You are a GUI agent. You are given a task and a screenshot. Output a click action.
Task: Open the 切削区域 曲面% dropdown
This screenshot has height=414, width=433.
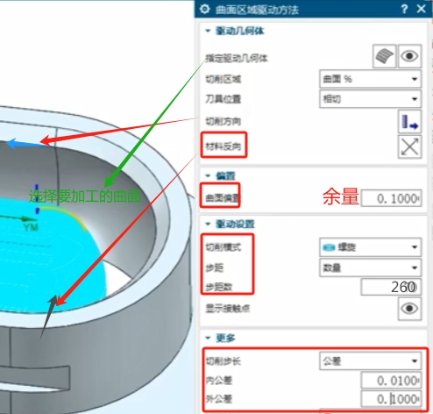click(371, 79)
